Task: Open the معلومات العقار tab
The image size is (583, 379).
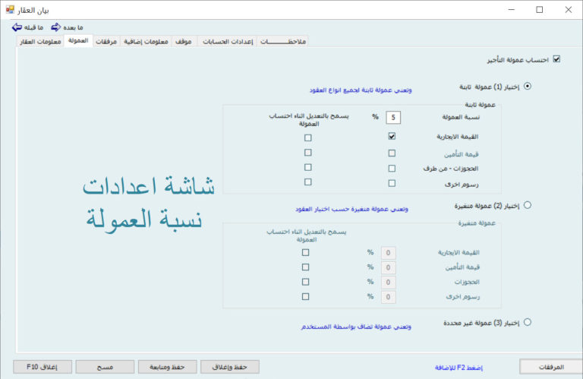Action: [x=38, y=41]
